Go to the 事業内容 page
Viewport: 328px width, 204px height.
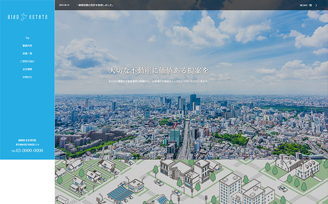[27, 46]
